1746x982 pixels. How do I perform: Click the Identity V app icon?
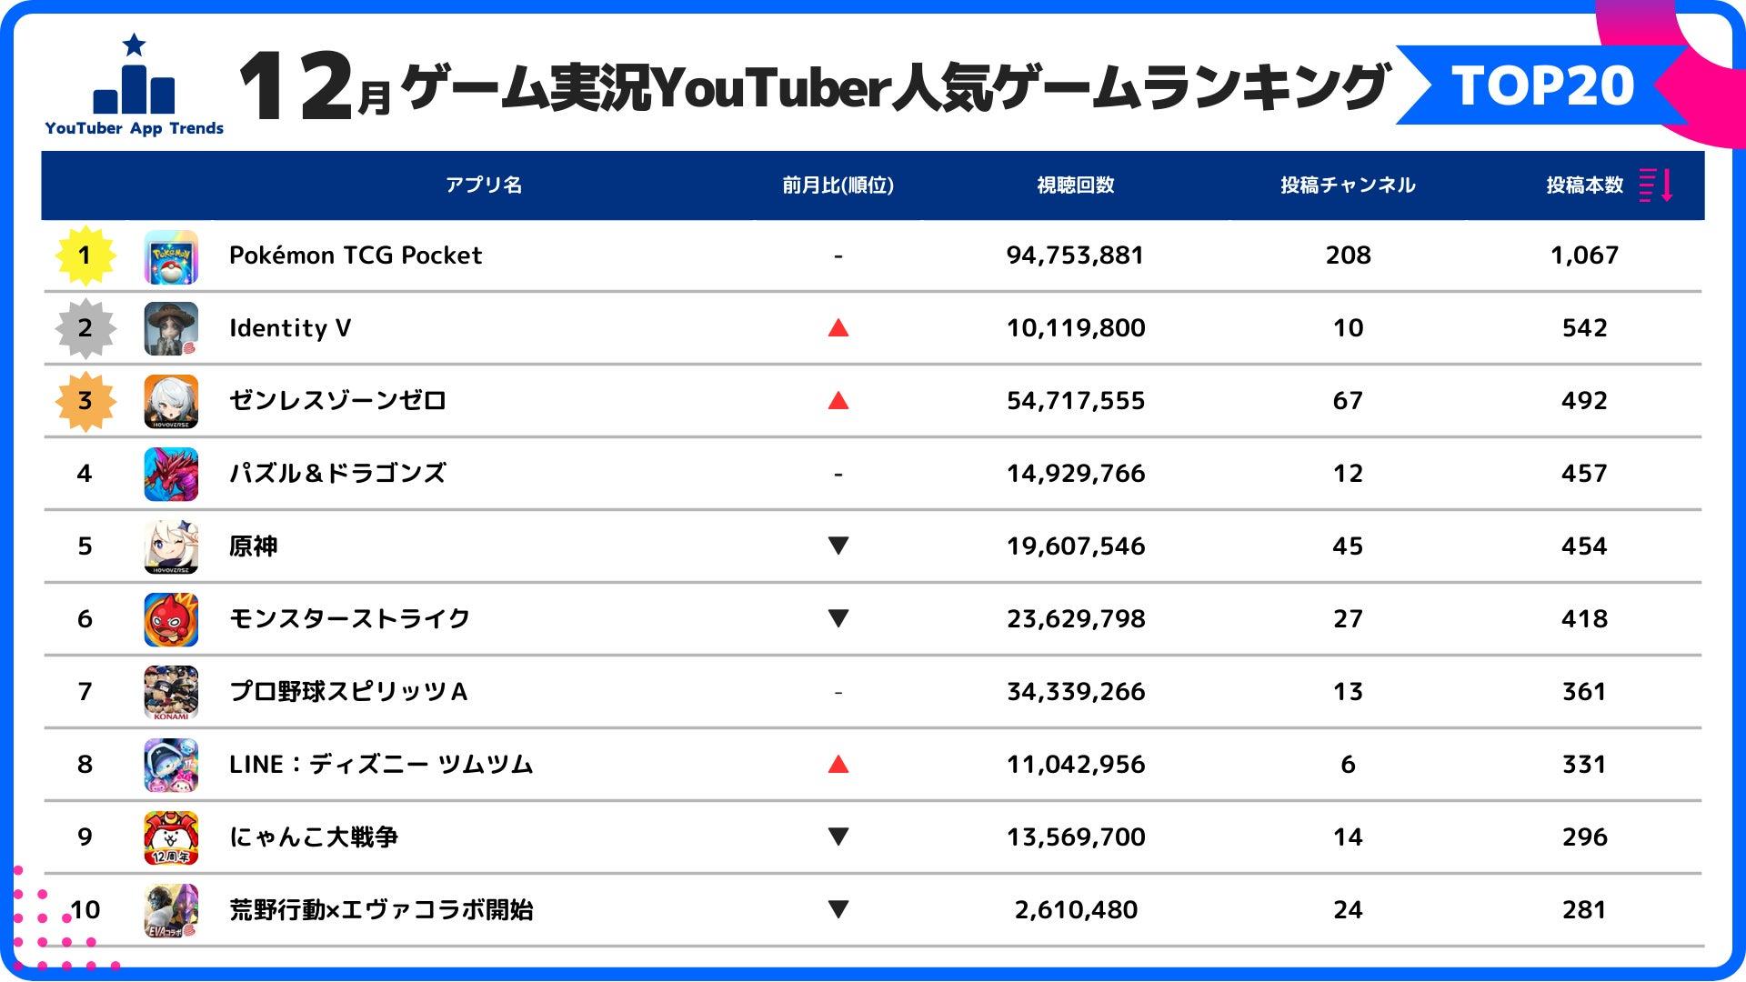pos(171,329)
